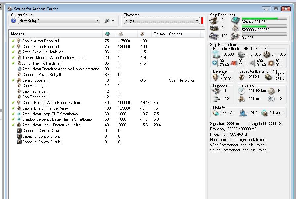Click the Firepower turret icon showing 75
296x199 pixels.
[216, 91]
